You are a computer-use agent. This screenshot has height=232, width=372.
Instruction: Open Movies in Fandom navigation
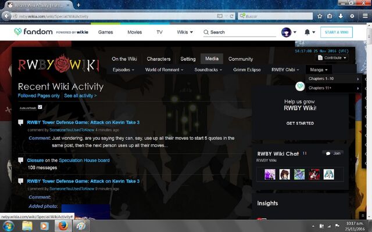[134, 32]
